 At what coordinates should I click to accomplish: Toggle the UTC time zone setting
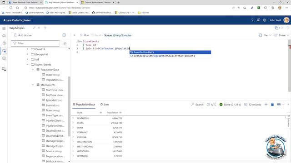[211, 105]
